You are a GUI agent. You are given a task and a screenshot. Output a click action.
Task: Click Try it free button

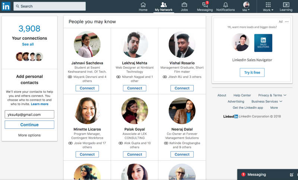click(x=252, y=72)
